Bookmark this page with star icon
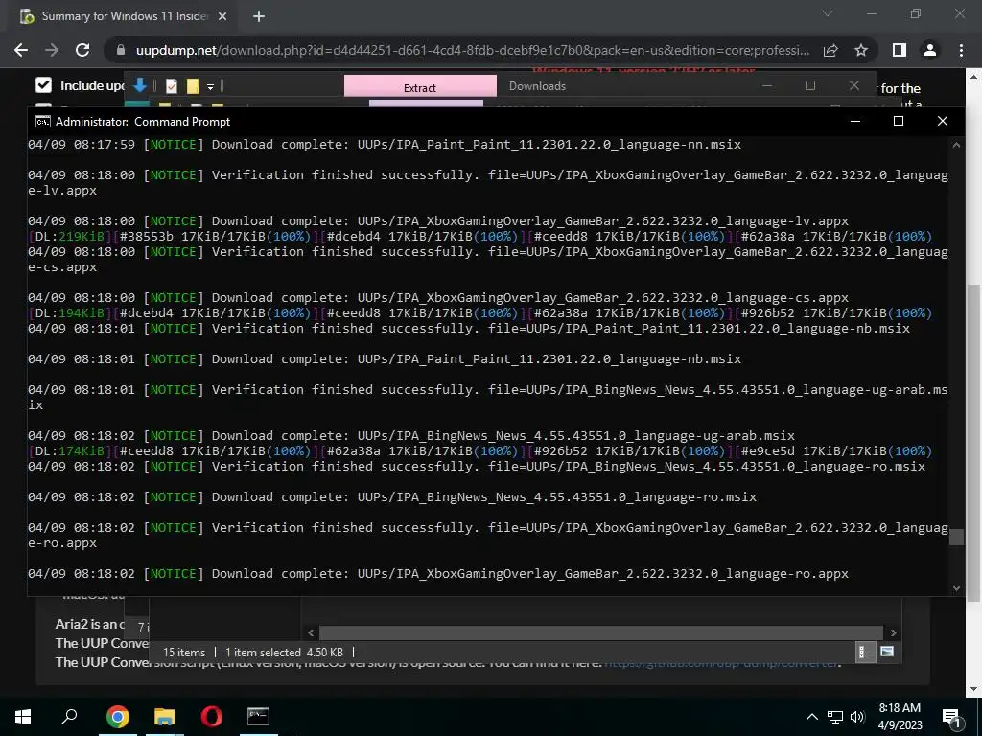The height and width of the screenshot is (736, 982). (x=861, y=50)
